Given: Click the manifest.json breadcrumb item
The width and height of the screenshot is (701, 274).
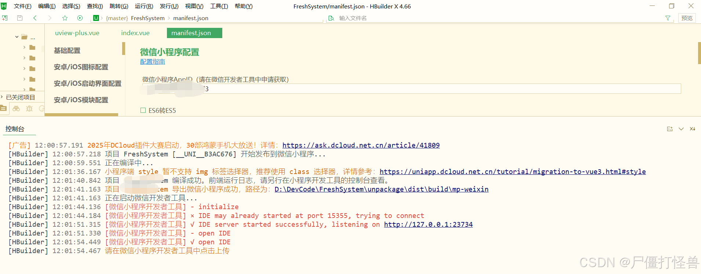Looking at the screenshot, I should [x=191, y=18].
